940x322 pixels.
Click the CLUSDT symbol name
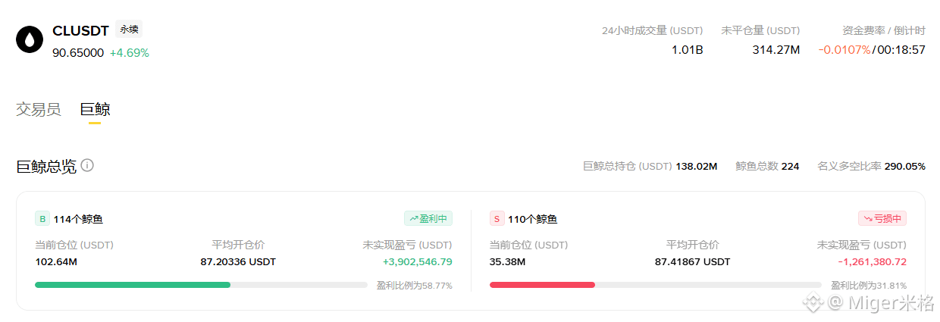(x=81, y=31)
